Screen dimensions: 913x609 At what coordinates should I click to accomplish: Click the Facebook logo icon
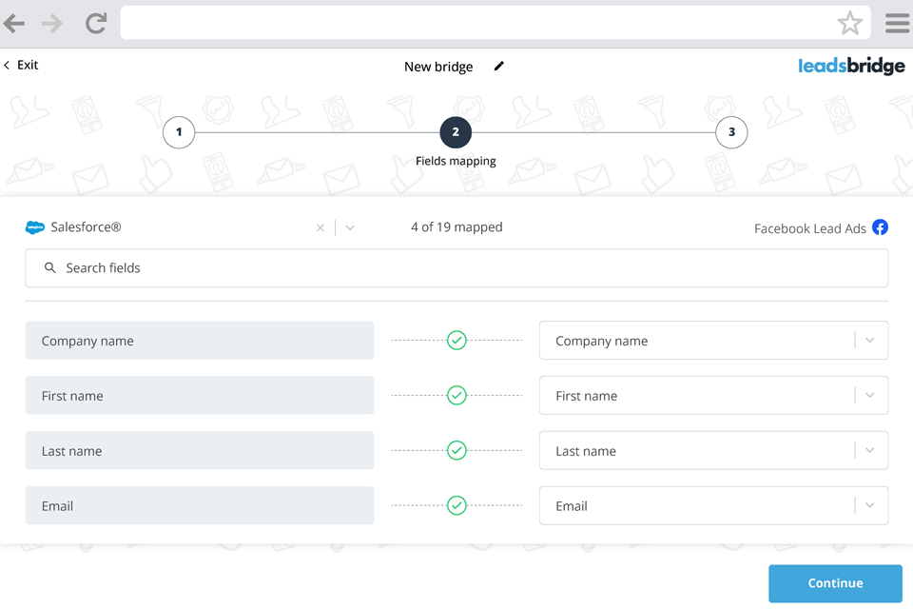click(880, 227)
